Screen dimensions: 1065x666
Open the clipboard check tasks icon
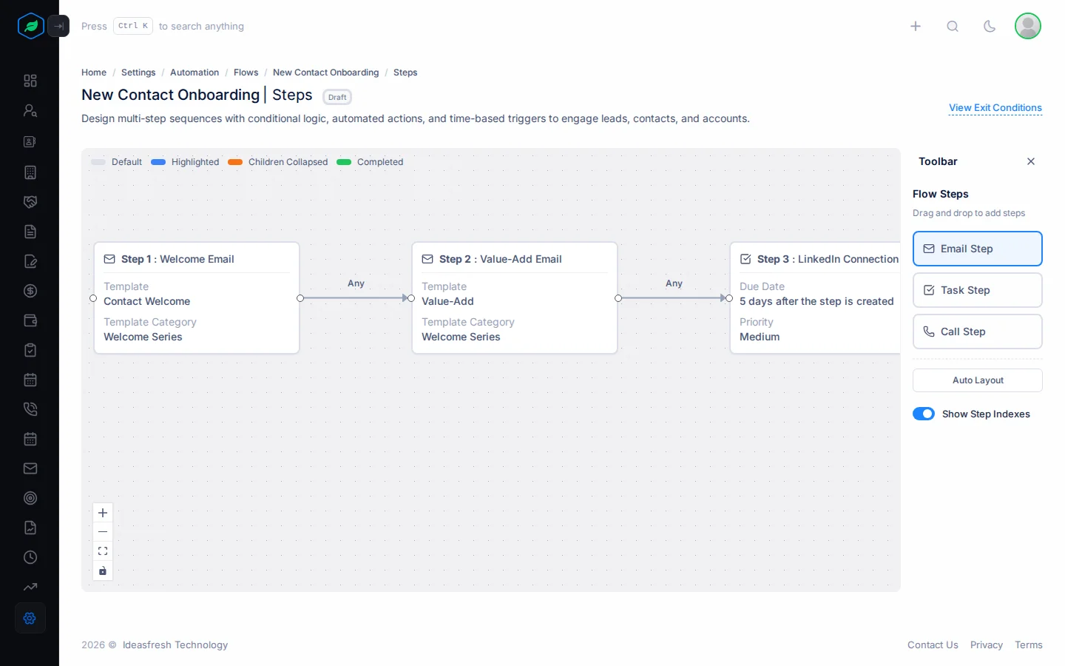[x=30, y=350]
